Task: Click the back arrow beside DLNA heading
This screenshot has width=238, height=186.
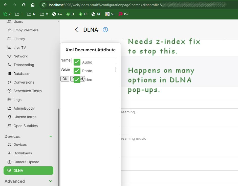Action: pyautogui.click(x=76, y=30)
